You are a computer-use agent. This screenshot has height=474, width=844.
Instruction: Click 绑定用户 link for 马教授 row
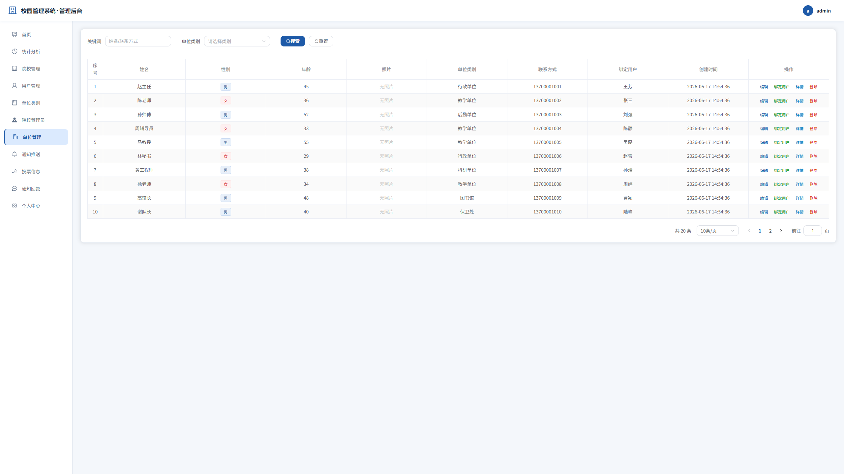(782, 142)
